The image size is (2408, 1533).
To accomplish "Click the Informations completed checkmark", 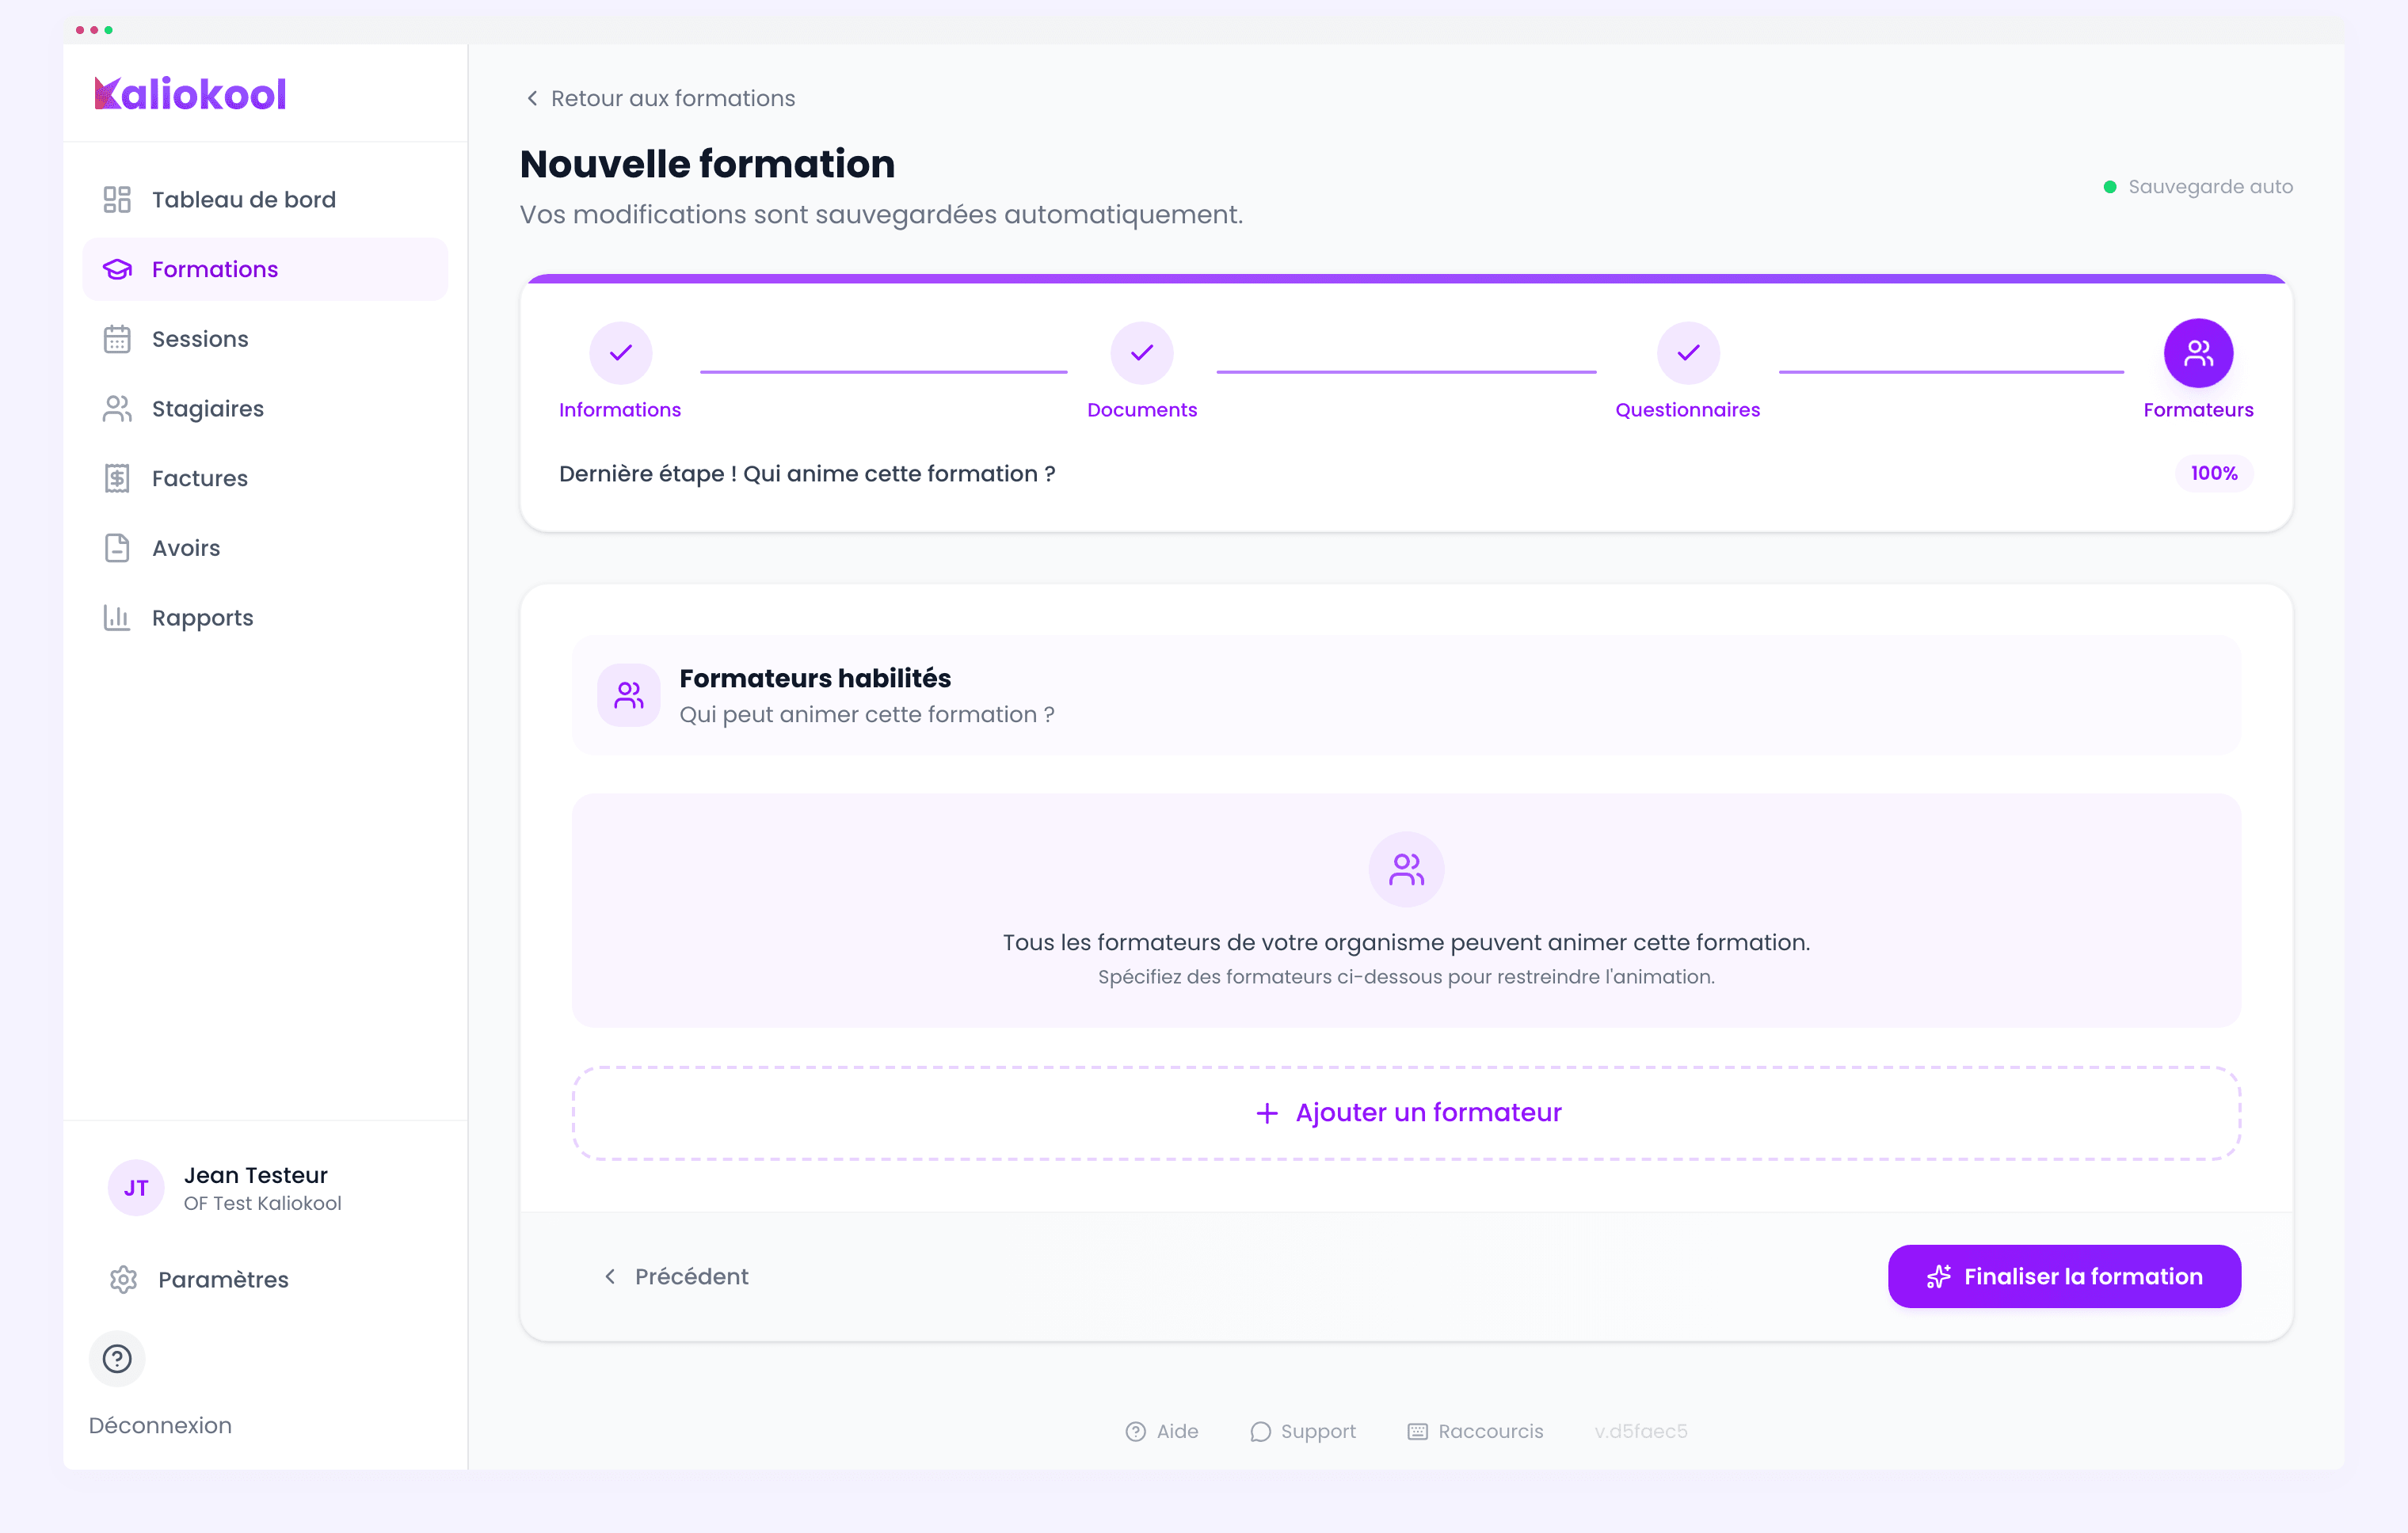I will pos(620,353).
